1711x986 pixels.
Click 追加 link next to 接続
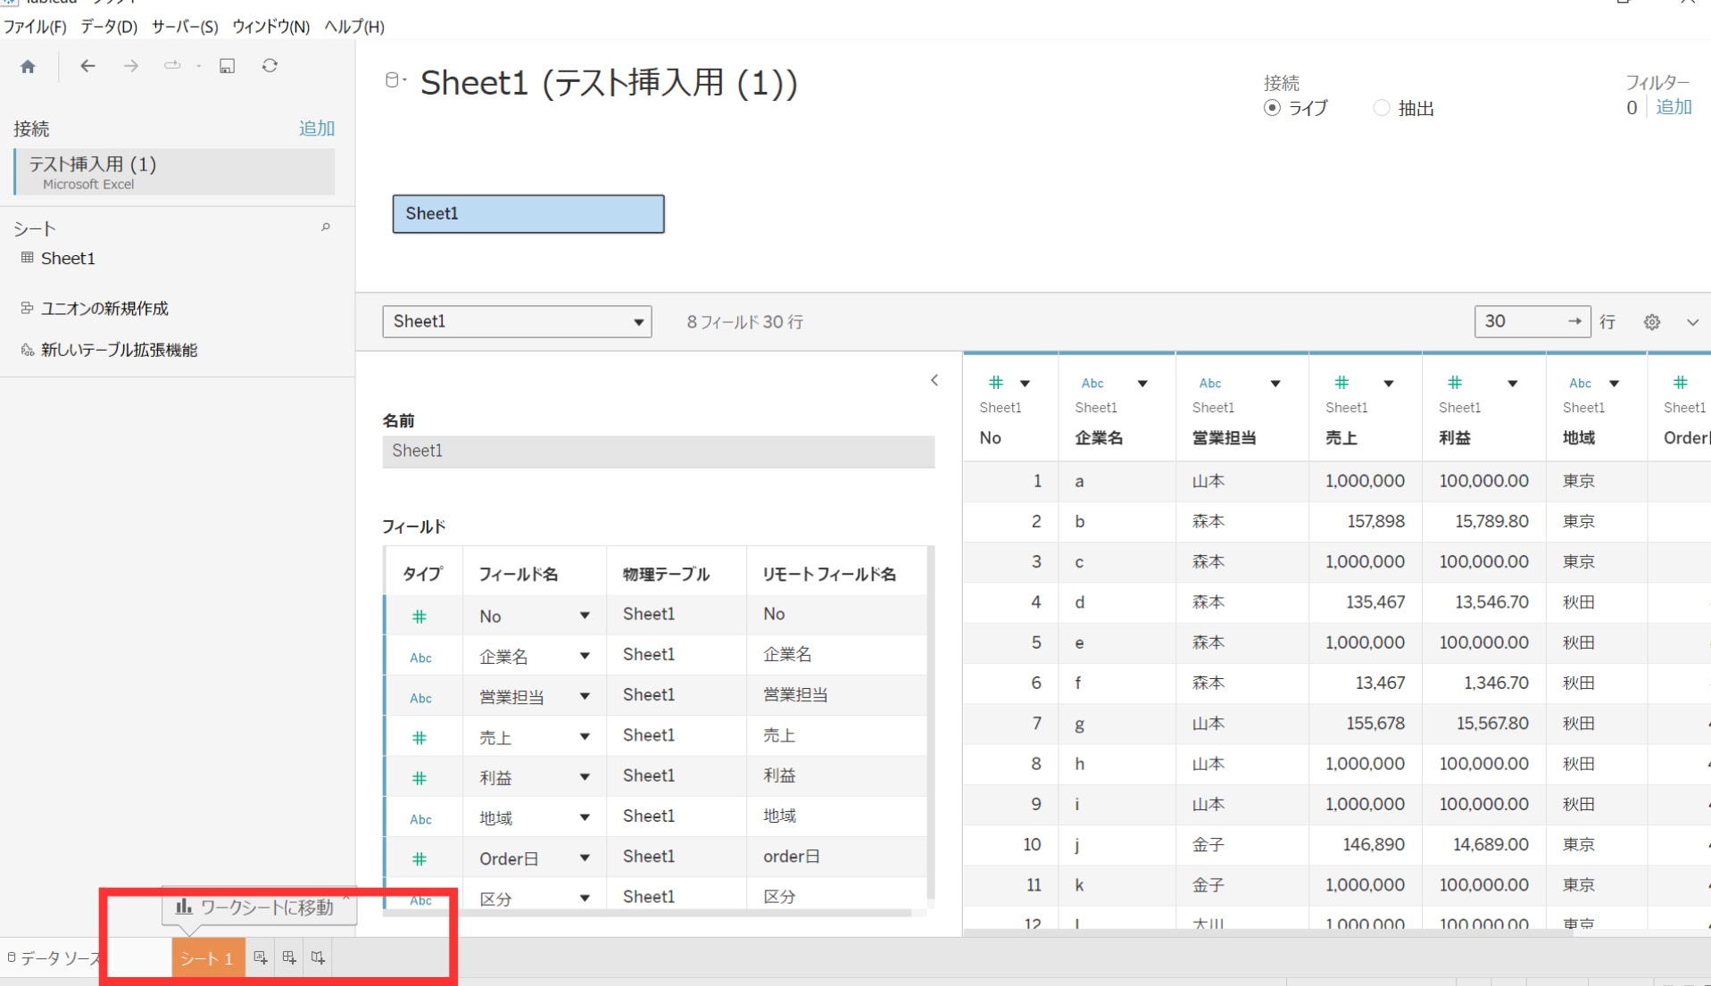coord(316,128)
